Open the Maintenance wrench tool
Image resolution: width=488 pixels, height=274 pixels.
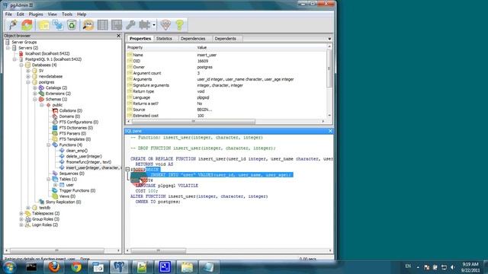click(130, 25)
